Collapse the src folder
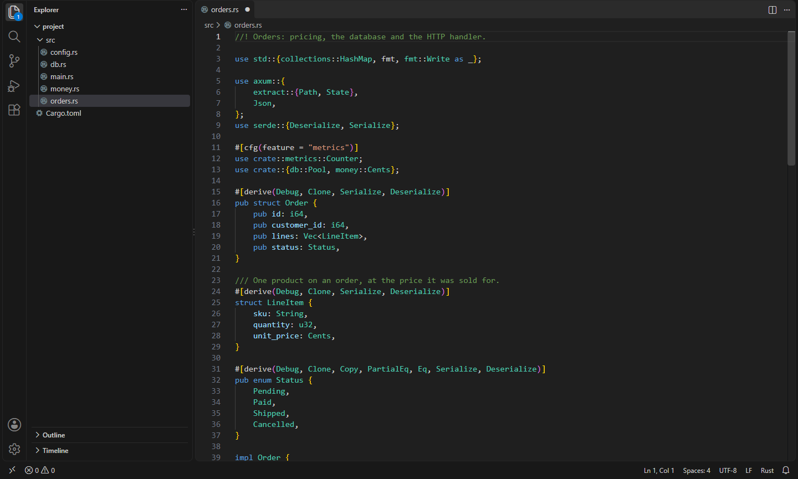Viewport: 798px width, 479px height. 110,40
